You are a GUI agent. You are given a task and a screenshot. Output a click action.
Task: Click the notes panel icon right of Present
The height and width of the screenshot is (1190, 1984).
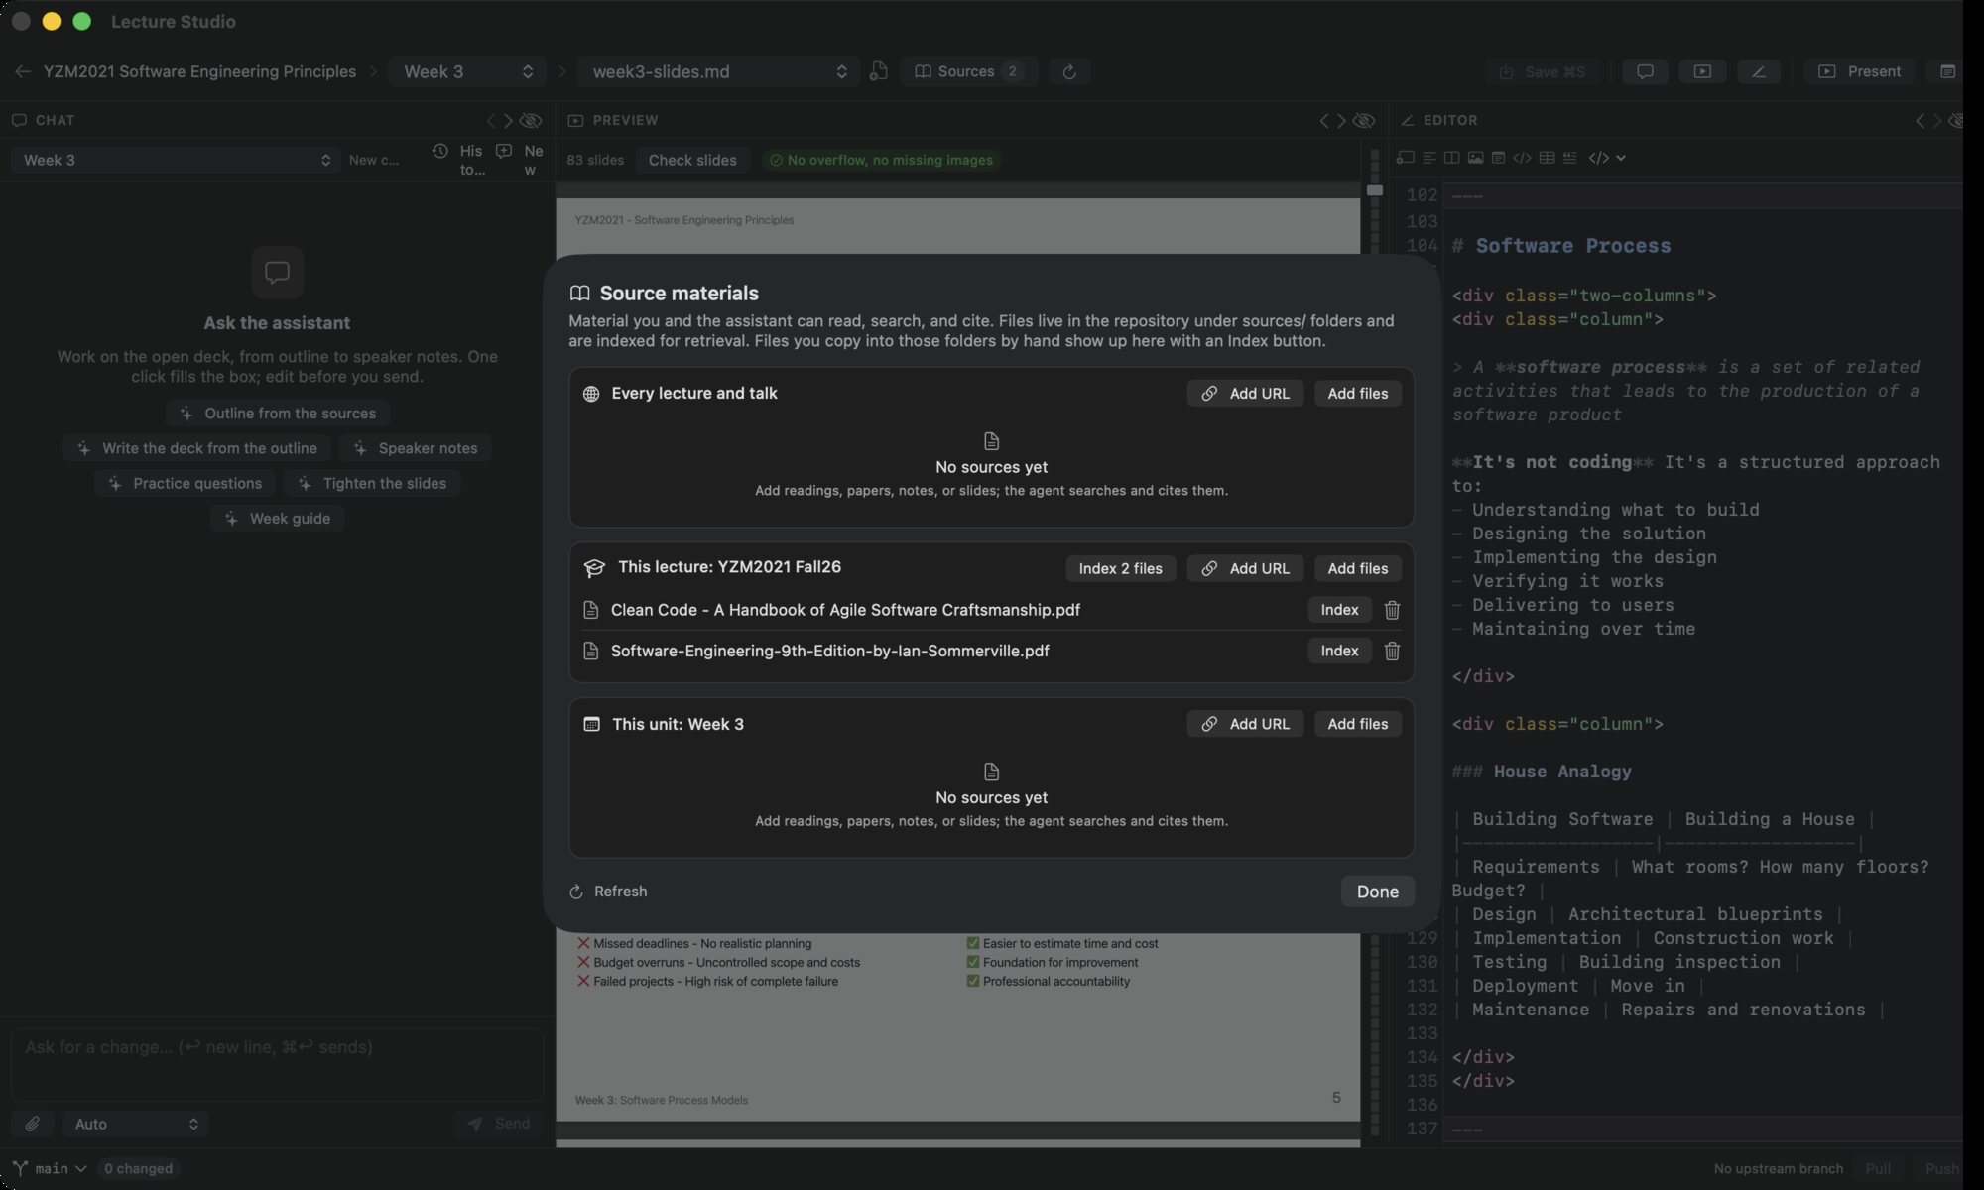1947,71
